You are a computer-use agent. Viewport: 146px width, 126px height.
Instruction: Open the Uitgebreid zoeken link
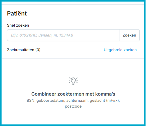120,50
